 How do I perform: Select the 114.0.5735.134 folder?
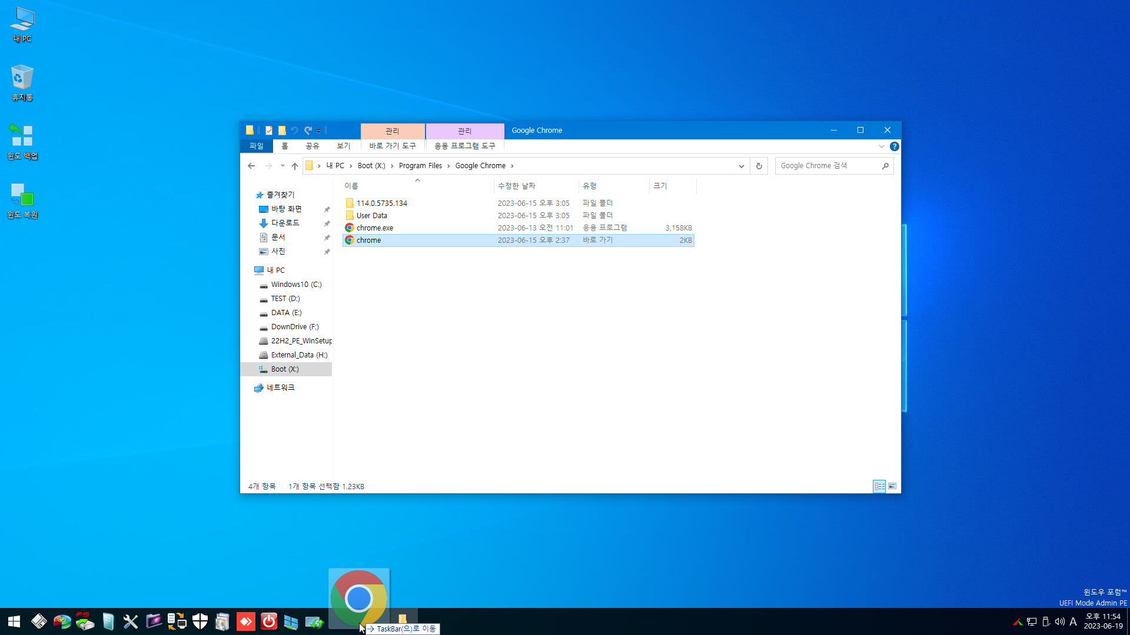click(x=519, y=203)
